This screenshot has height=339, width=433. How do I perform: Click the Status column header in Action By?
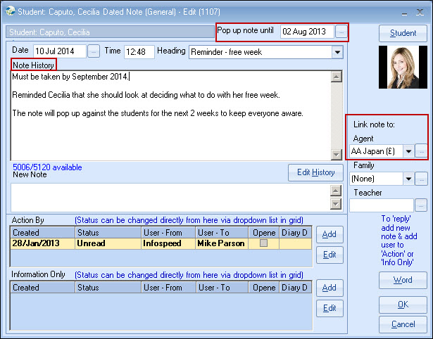tap(107, 232)
